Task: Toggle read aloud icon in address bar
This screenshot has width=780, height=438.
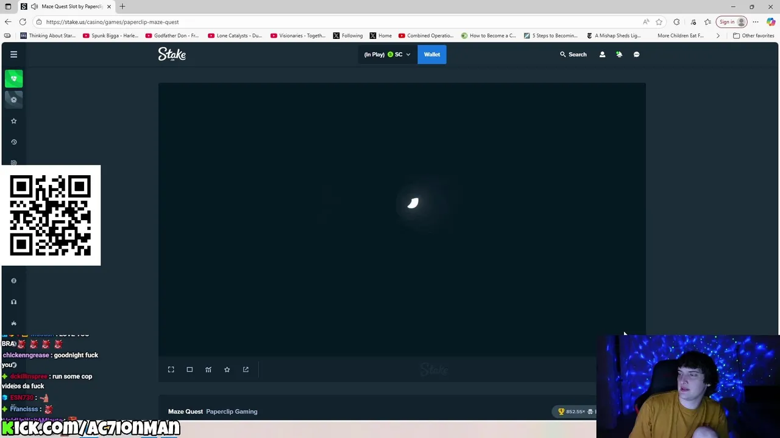Action: pos(646,22)
